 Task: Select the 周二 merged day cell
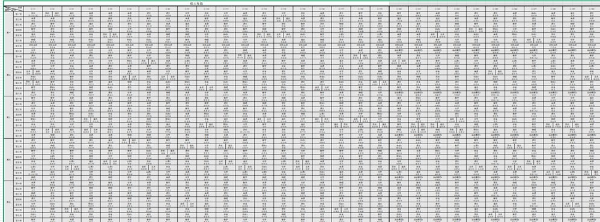coord(9,75)
